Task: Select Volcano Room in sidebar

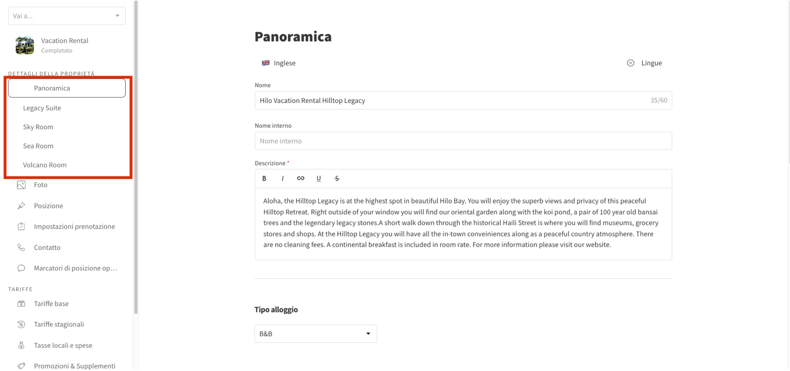Action: click(x=45, y=165)
